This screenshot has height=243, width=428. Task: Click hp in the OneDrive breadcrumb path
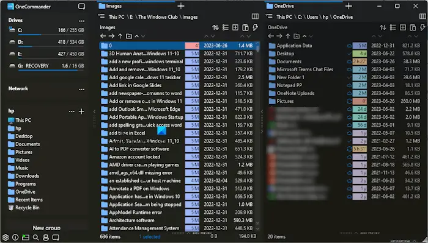pos(325,17)
